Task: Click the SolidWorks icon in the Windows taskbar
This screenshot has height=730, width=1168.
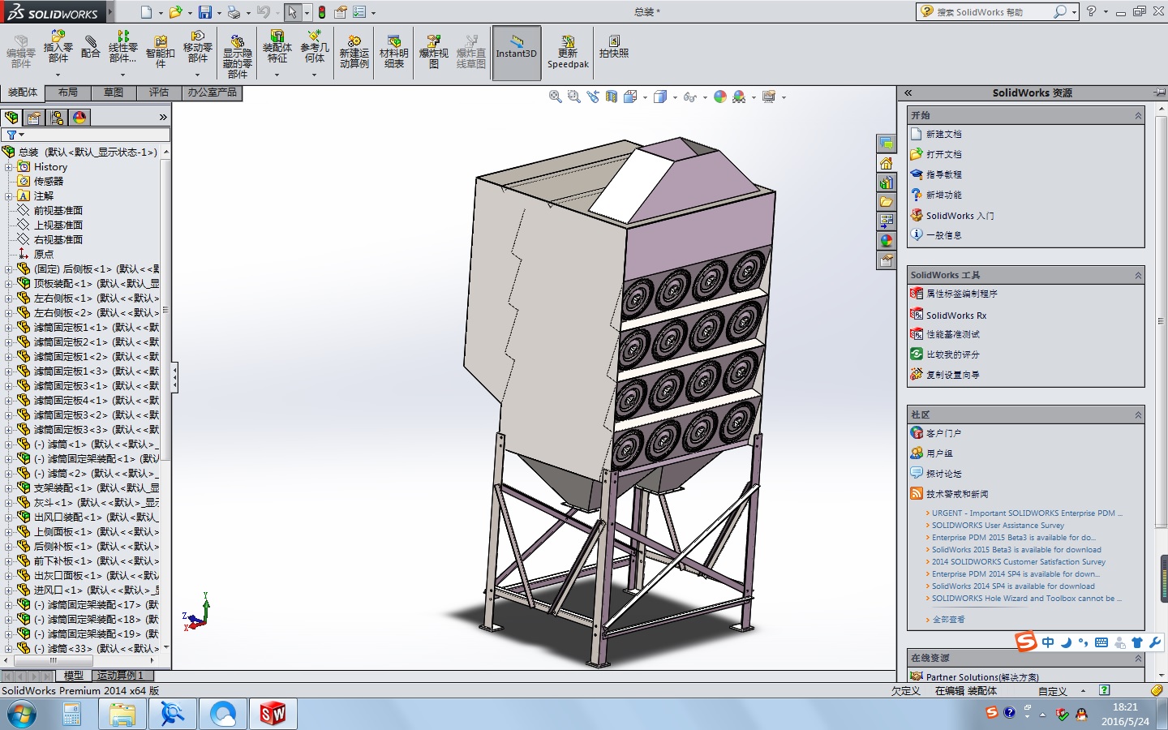Action: point(273,714)
